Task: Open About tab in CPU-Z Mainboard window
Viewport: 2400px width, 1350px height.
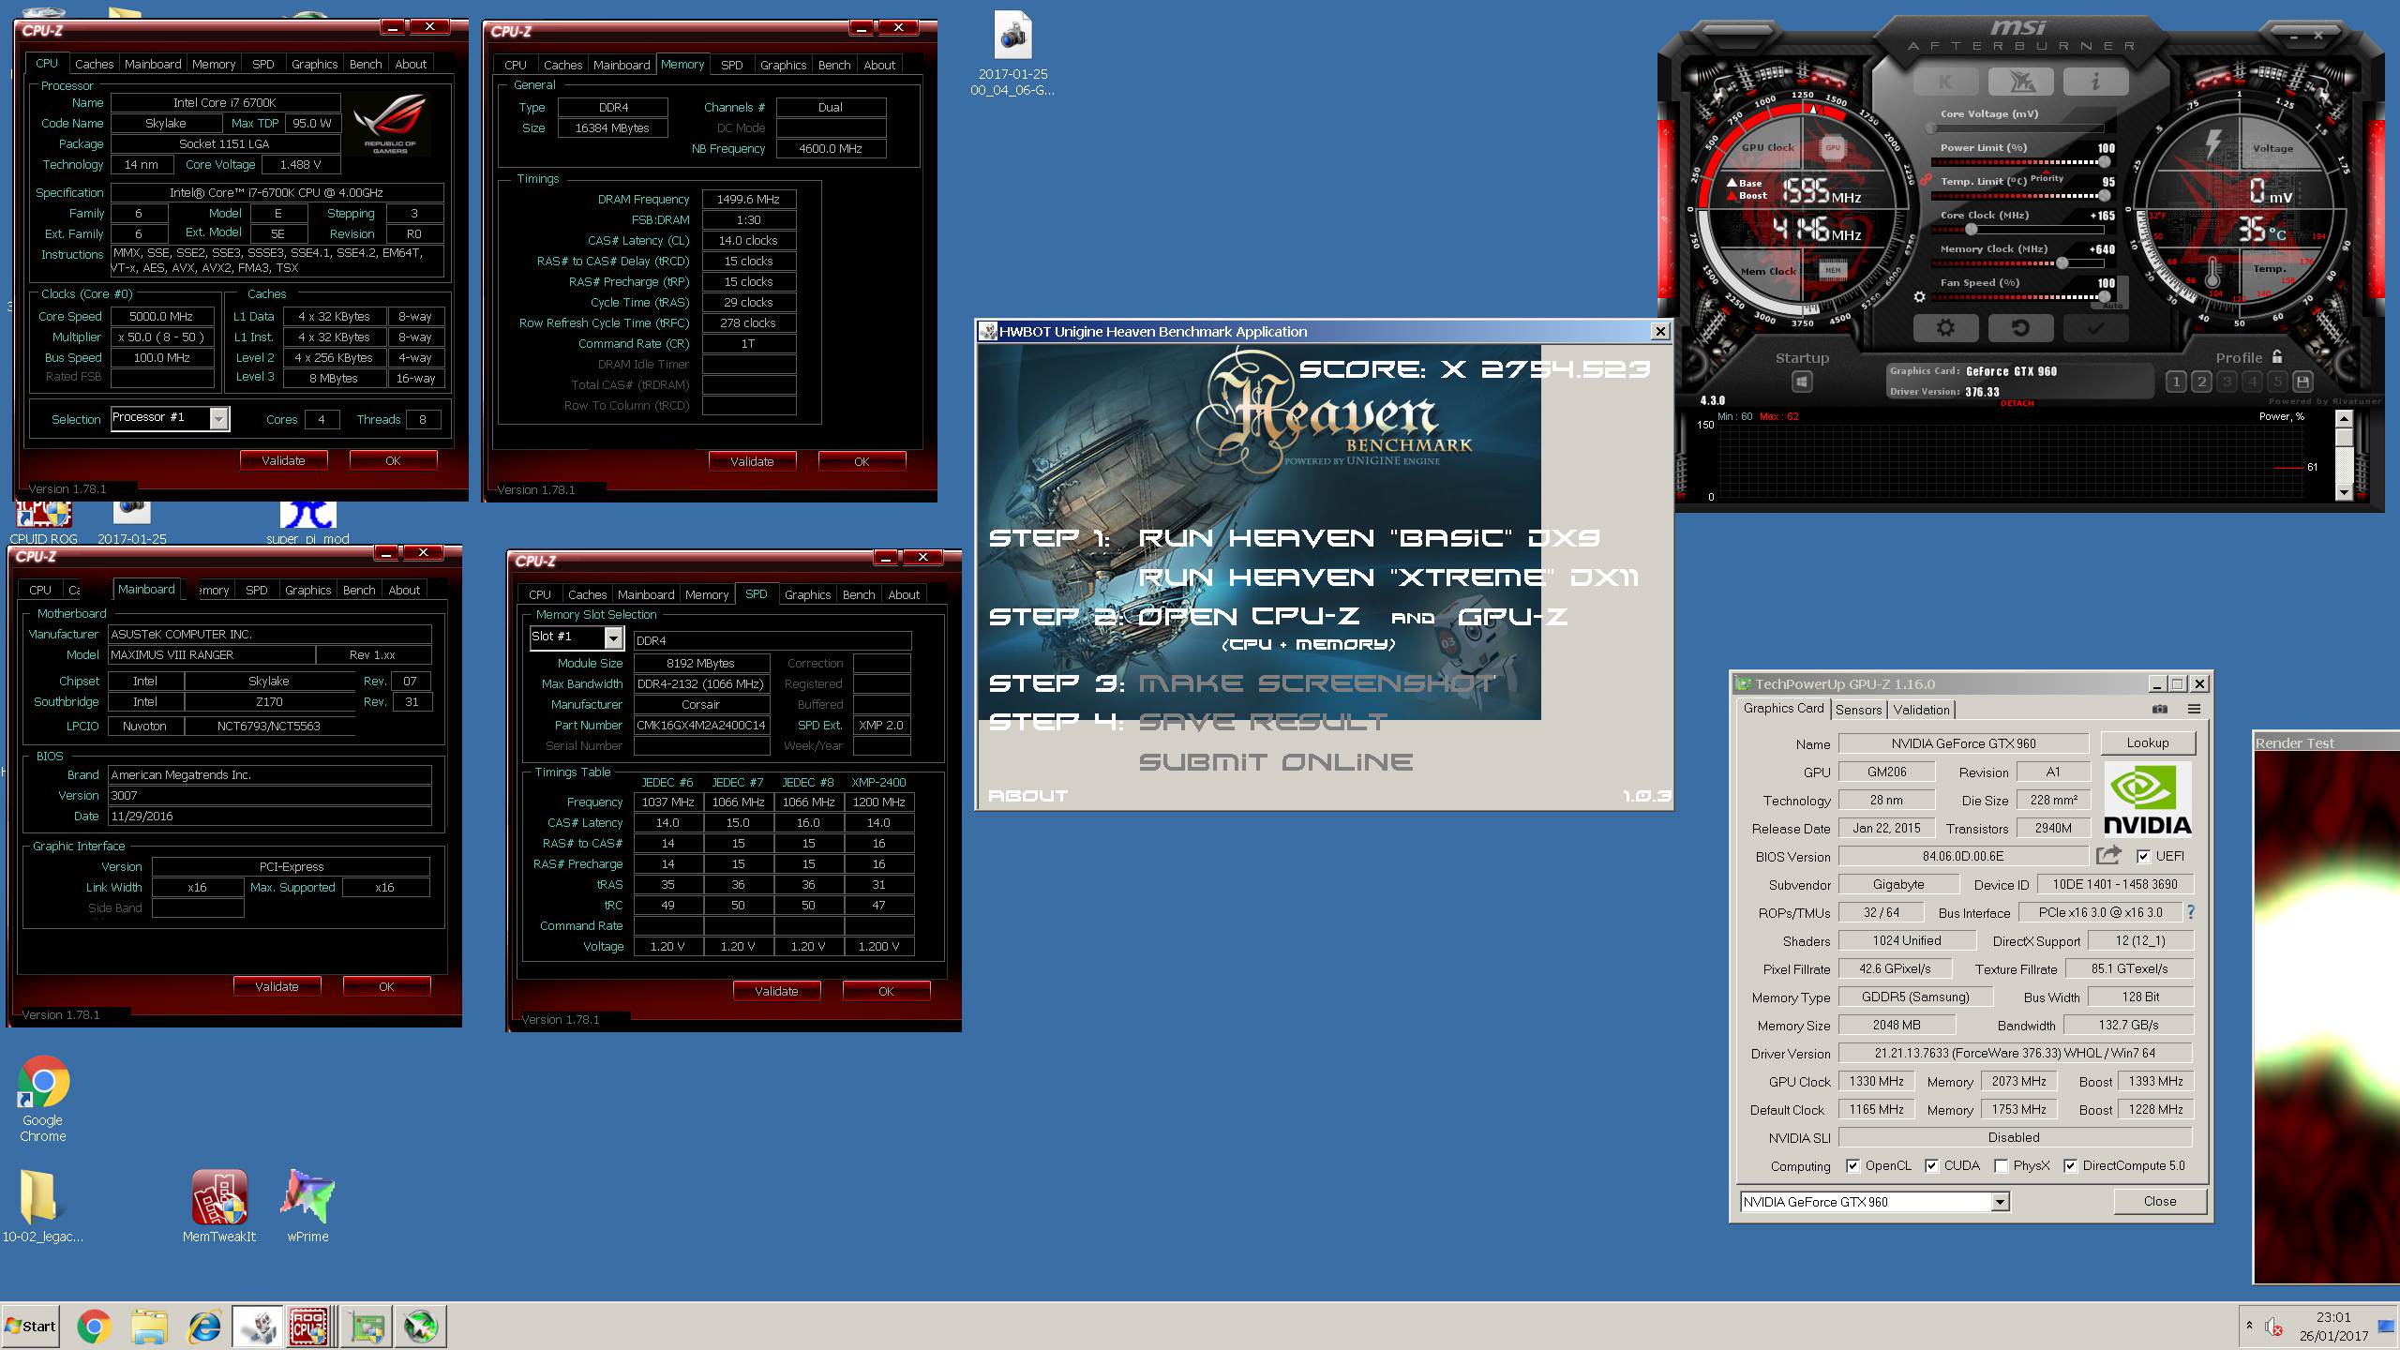Action: pyautogui.click(x=404, y=590)
